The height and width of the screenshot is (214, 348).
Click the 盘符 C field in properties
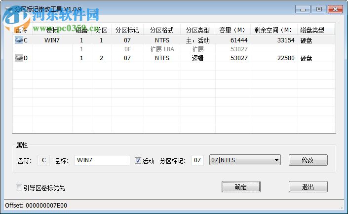coord(44,160)
